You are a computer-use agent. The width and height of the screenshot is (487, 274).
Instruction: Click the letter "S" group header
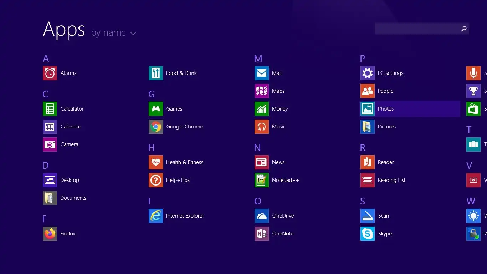pos(363,201)
